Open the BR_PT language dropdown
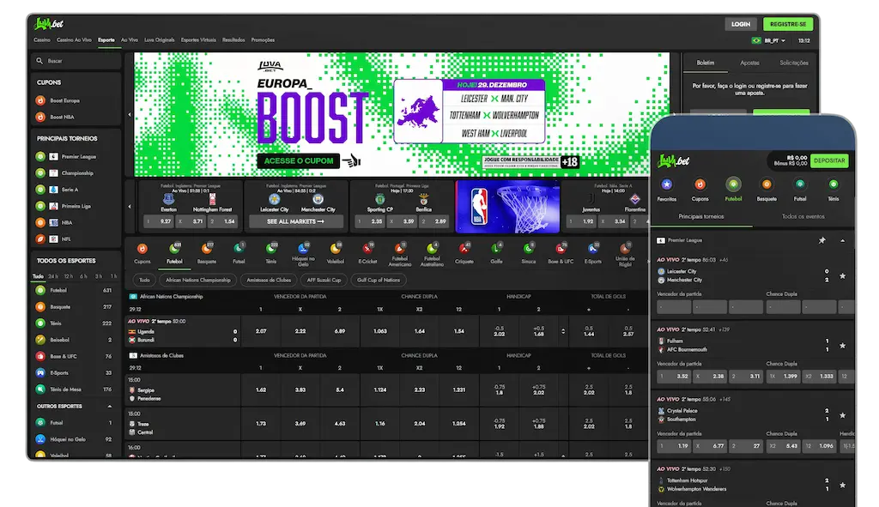Screen dimensions: 879x507 pyautogui.click(x=768, y=41)
